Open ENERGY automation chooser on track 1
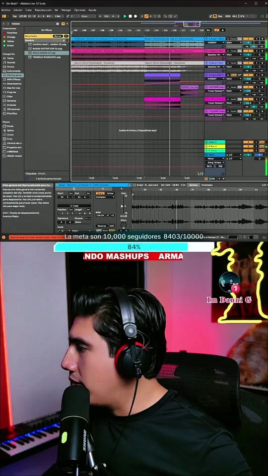Image resolution: width=268 pixels, height=476 pixels. (215, 43)
